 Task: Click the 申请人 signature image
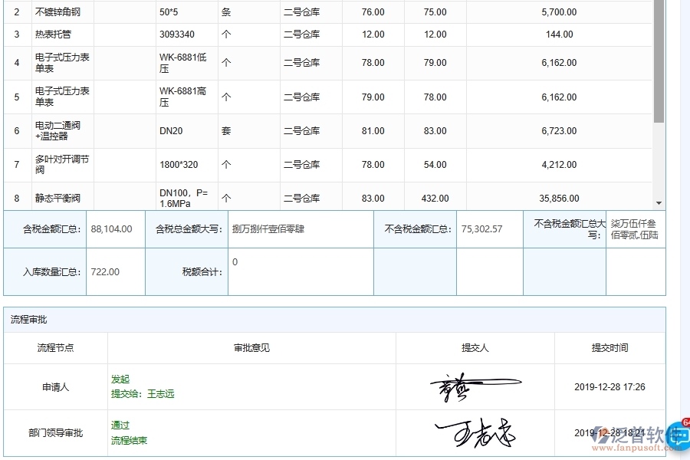click(475, 387)
